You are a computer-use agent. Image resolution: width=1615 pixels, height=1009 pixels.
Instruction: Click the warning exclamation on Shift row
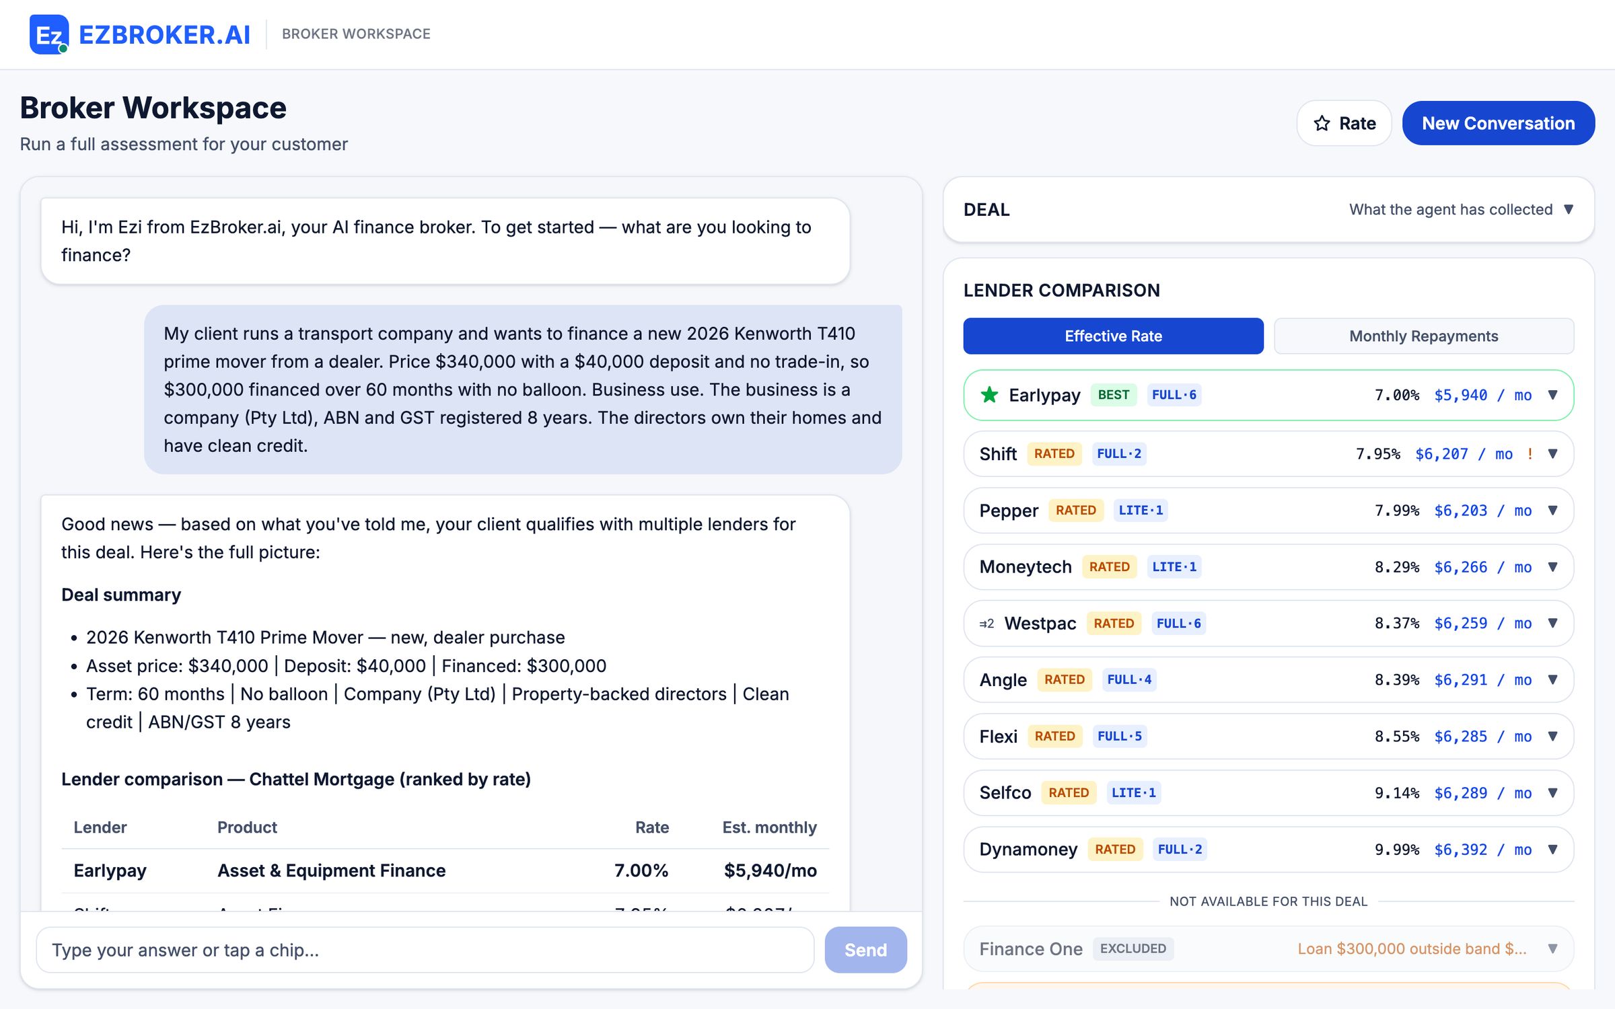click(x=1530, y=454)
